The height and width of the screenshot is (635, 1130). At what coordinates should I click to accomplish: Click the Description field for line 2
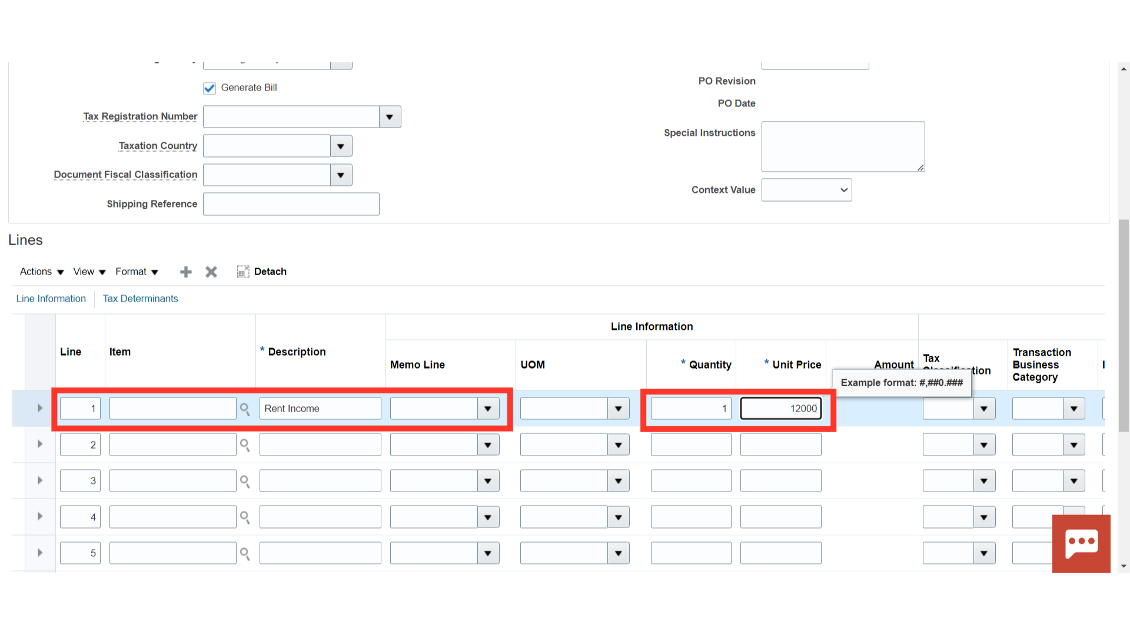click(x=320, y=444)
